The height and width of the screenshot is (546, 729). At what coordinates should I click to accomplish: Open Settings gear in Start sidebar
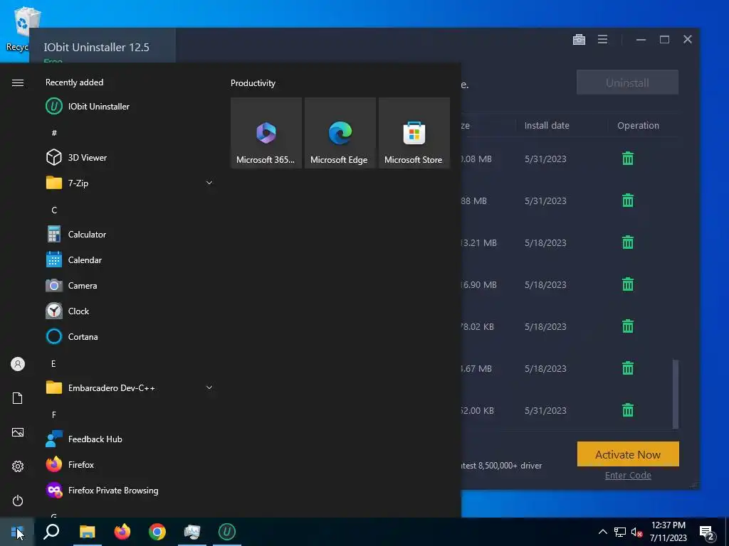(x=18, y=466)
